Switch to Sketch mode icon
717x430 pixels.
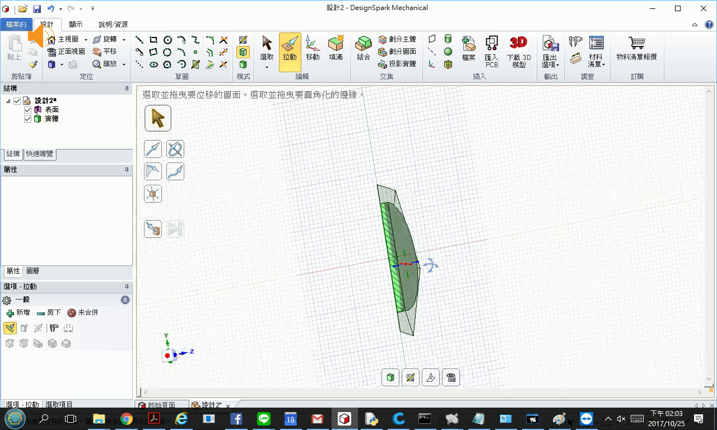[x=243, y=40]
